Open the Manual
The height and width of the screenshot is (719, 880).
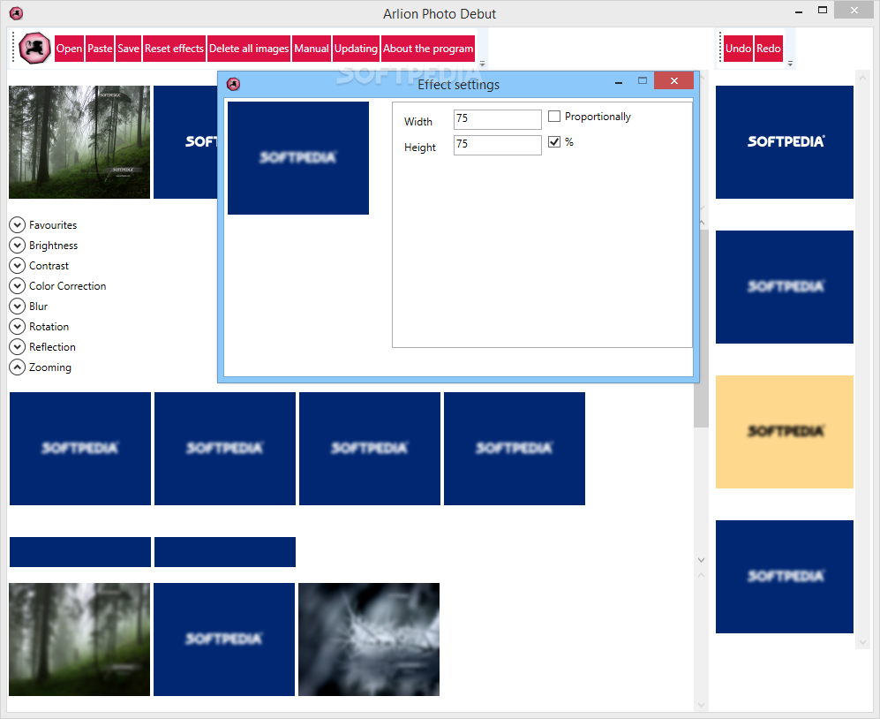pyautogui.click(x=312, y=49)
